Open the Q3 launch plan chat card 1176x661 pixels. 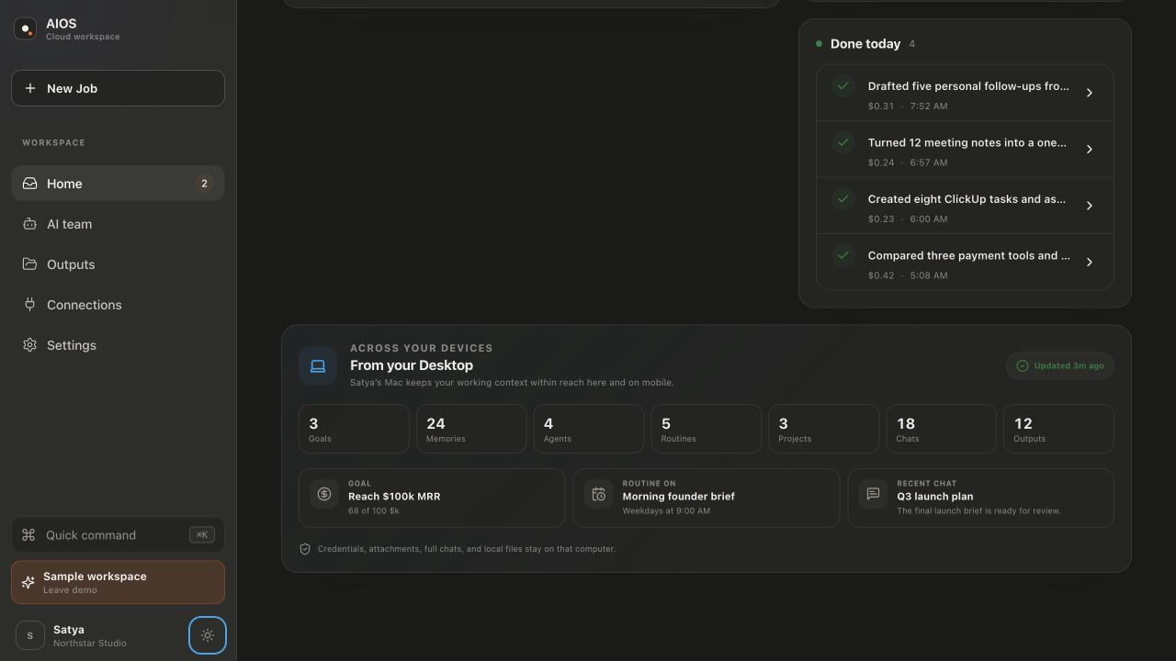click(x=980, y=499)
